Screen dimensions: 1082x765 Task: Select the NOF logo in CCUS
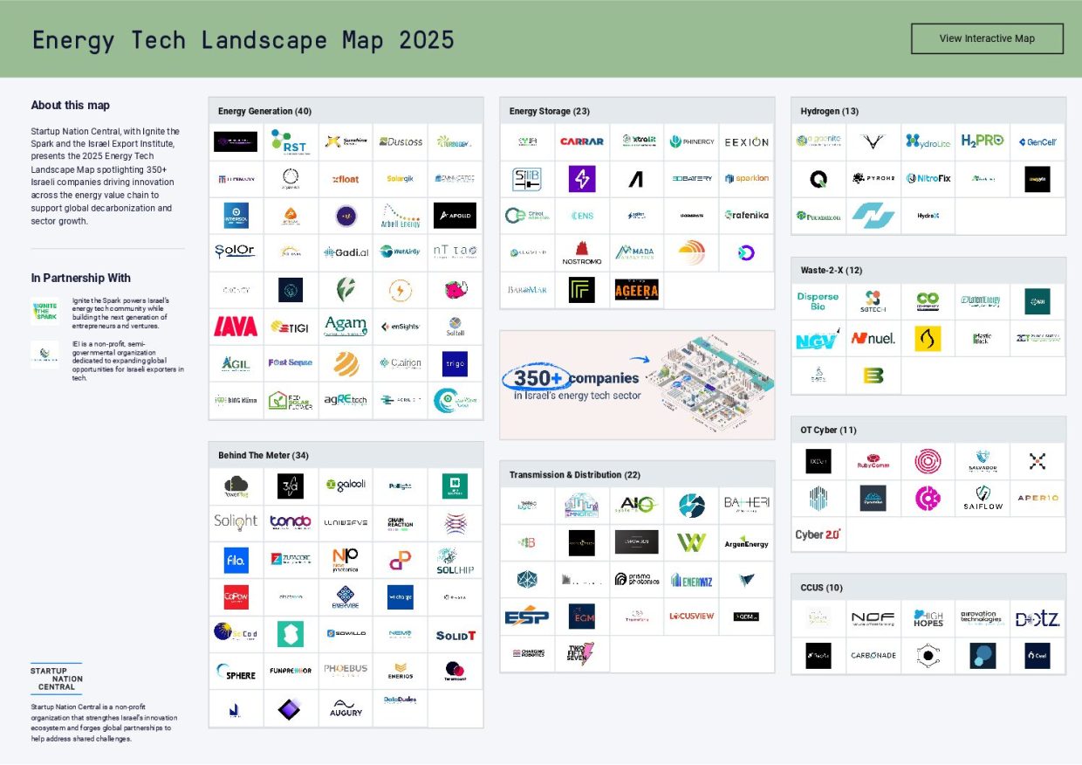click(x=873, y=618)
